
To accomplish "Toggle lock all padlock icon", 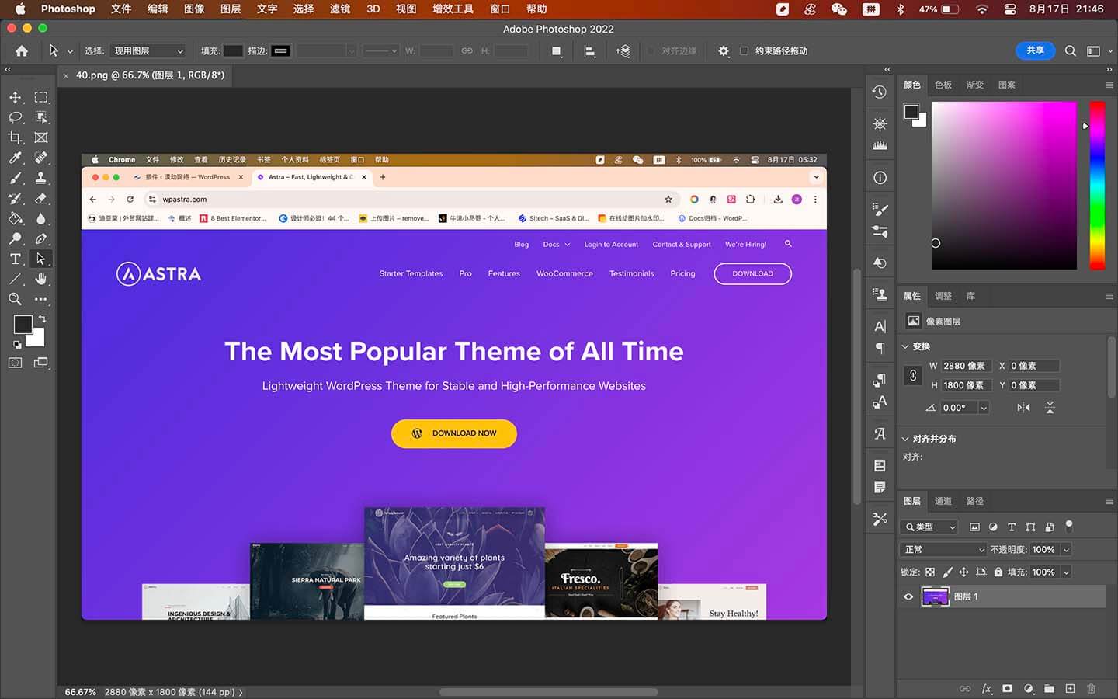I will point(998,572).
